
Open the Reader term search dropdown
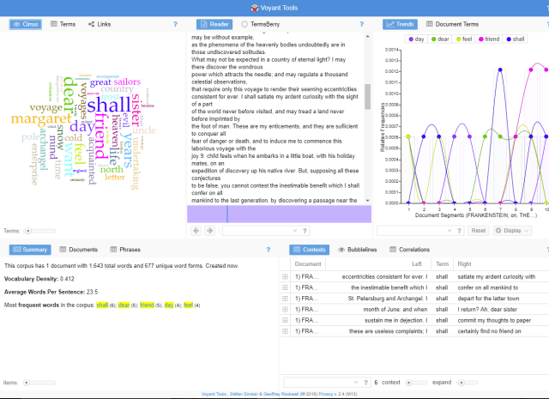(x=298, y=231)
